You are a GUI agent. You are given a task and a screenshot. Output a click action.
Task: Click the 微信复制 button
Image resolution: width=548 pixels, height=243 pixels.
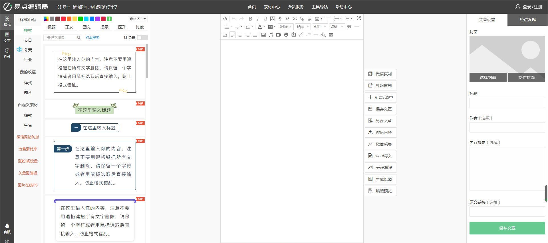tap(380, 74)
